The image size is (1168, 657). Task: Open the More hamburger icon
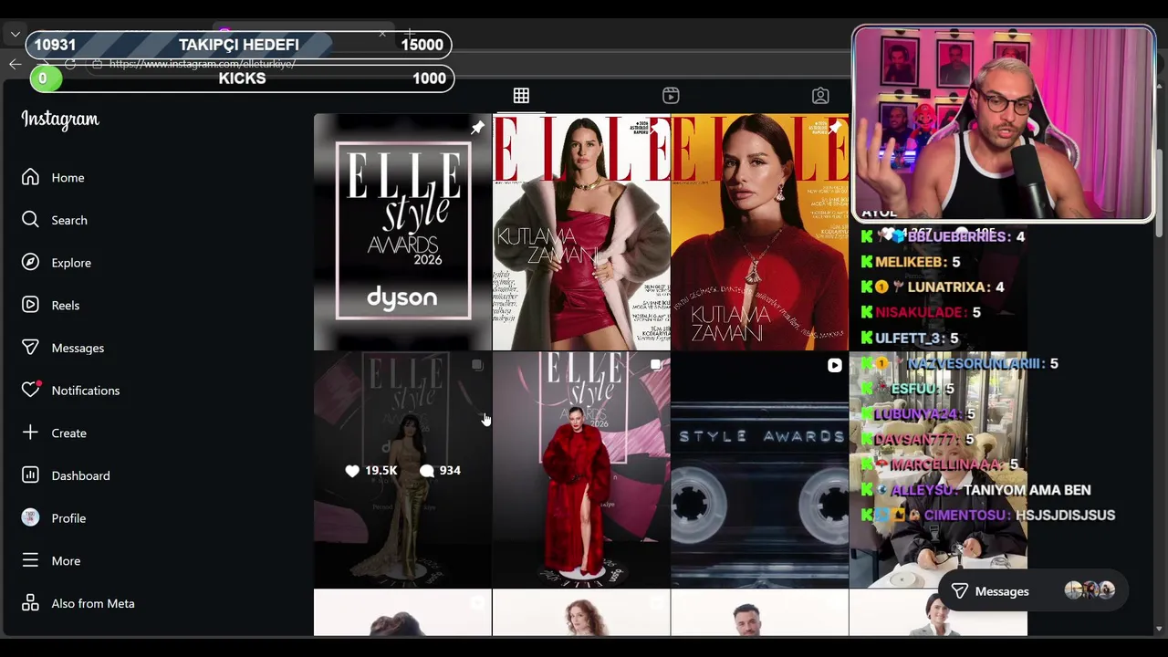point(30,560)
